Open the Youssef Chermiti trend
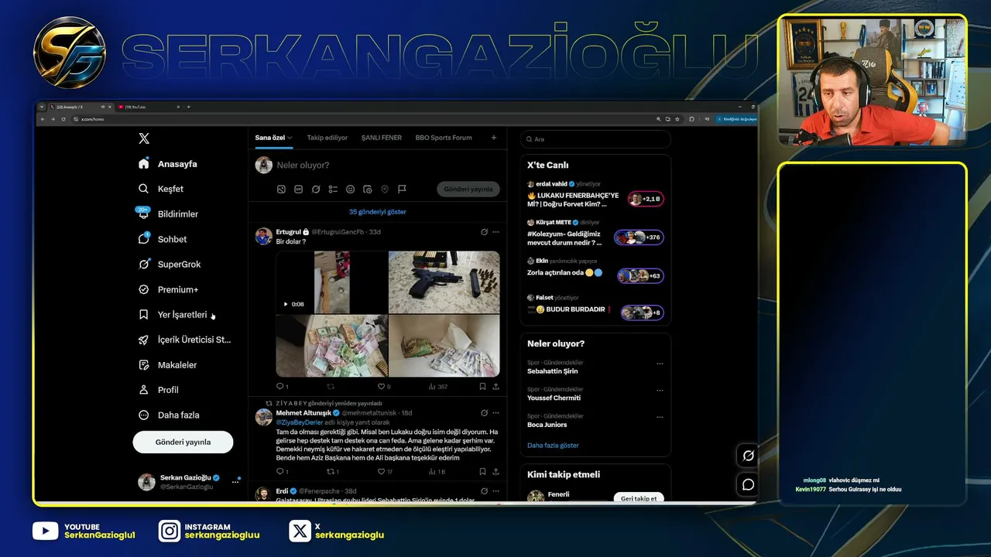 point(554,398)
